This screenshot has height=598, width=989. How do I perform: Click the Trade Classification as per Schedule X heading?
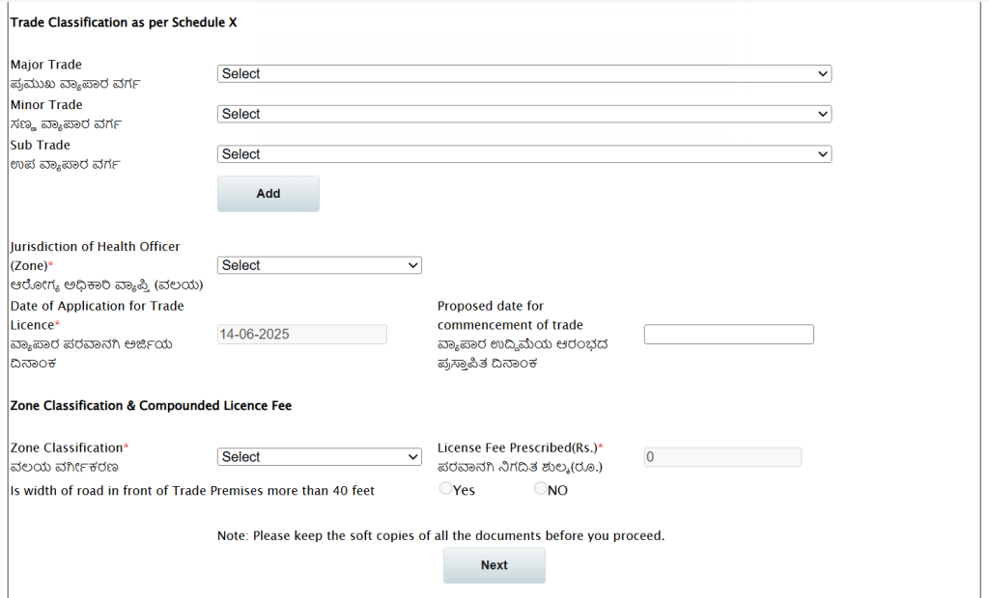coord(123,22)
